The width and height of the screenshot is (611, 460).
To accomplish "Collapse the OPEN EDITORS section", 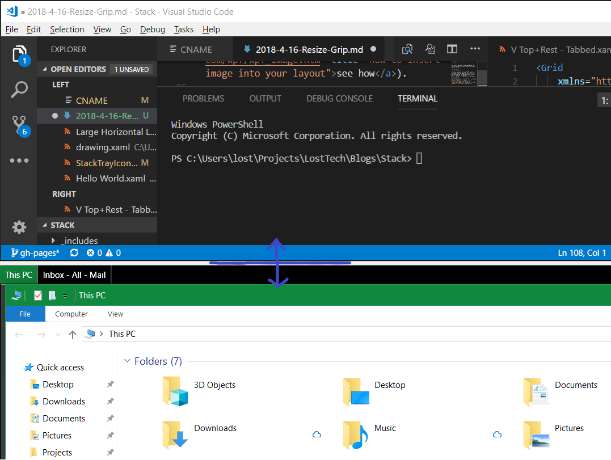I will coord(45,69).
